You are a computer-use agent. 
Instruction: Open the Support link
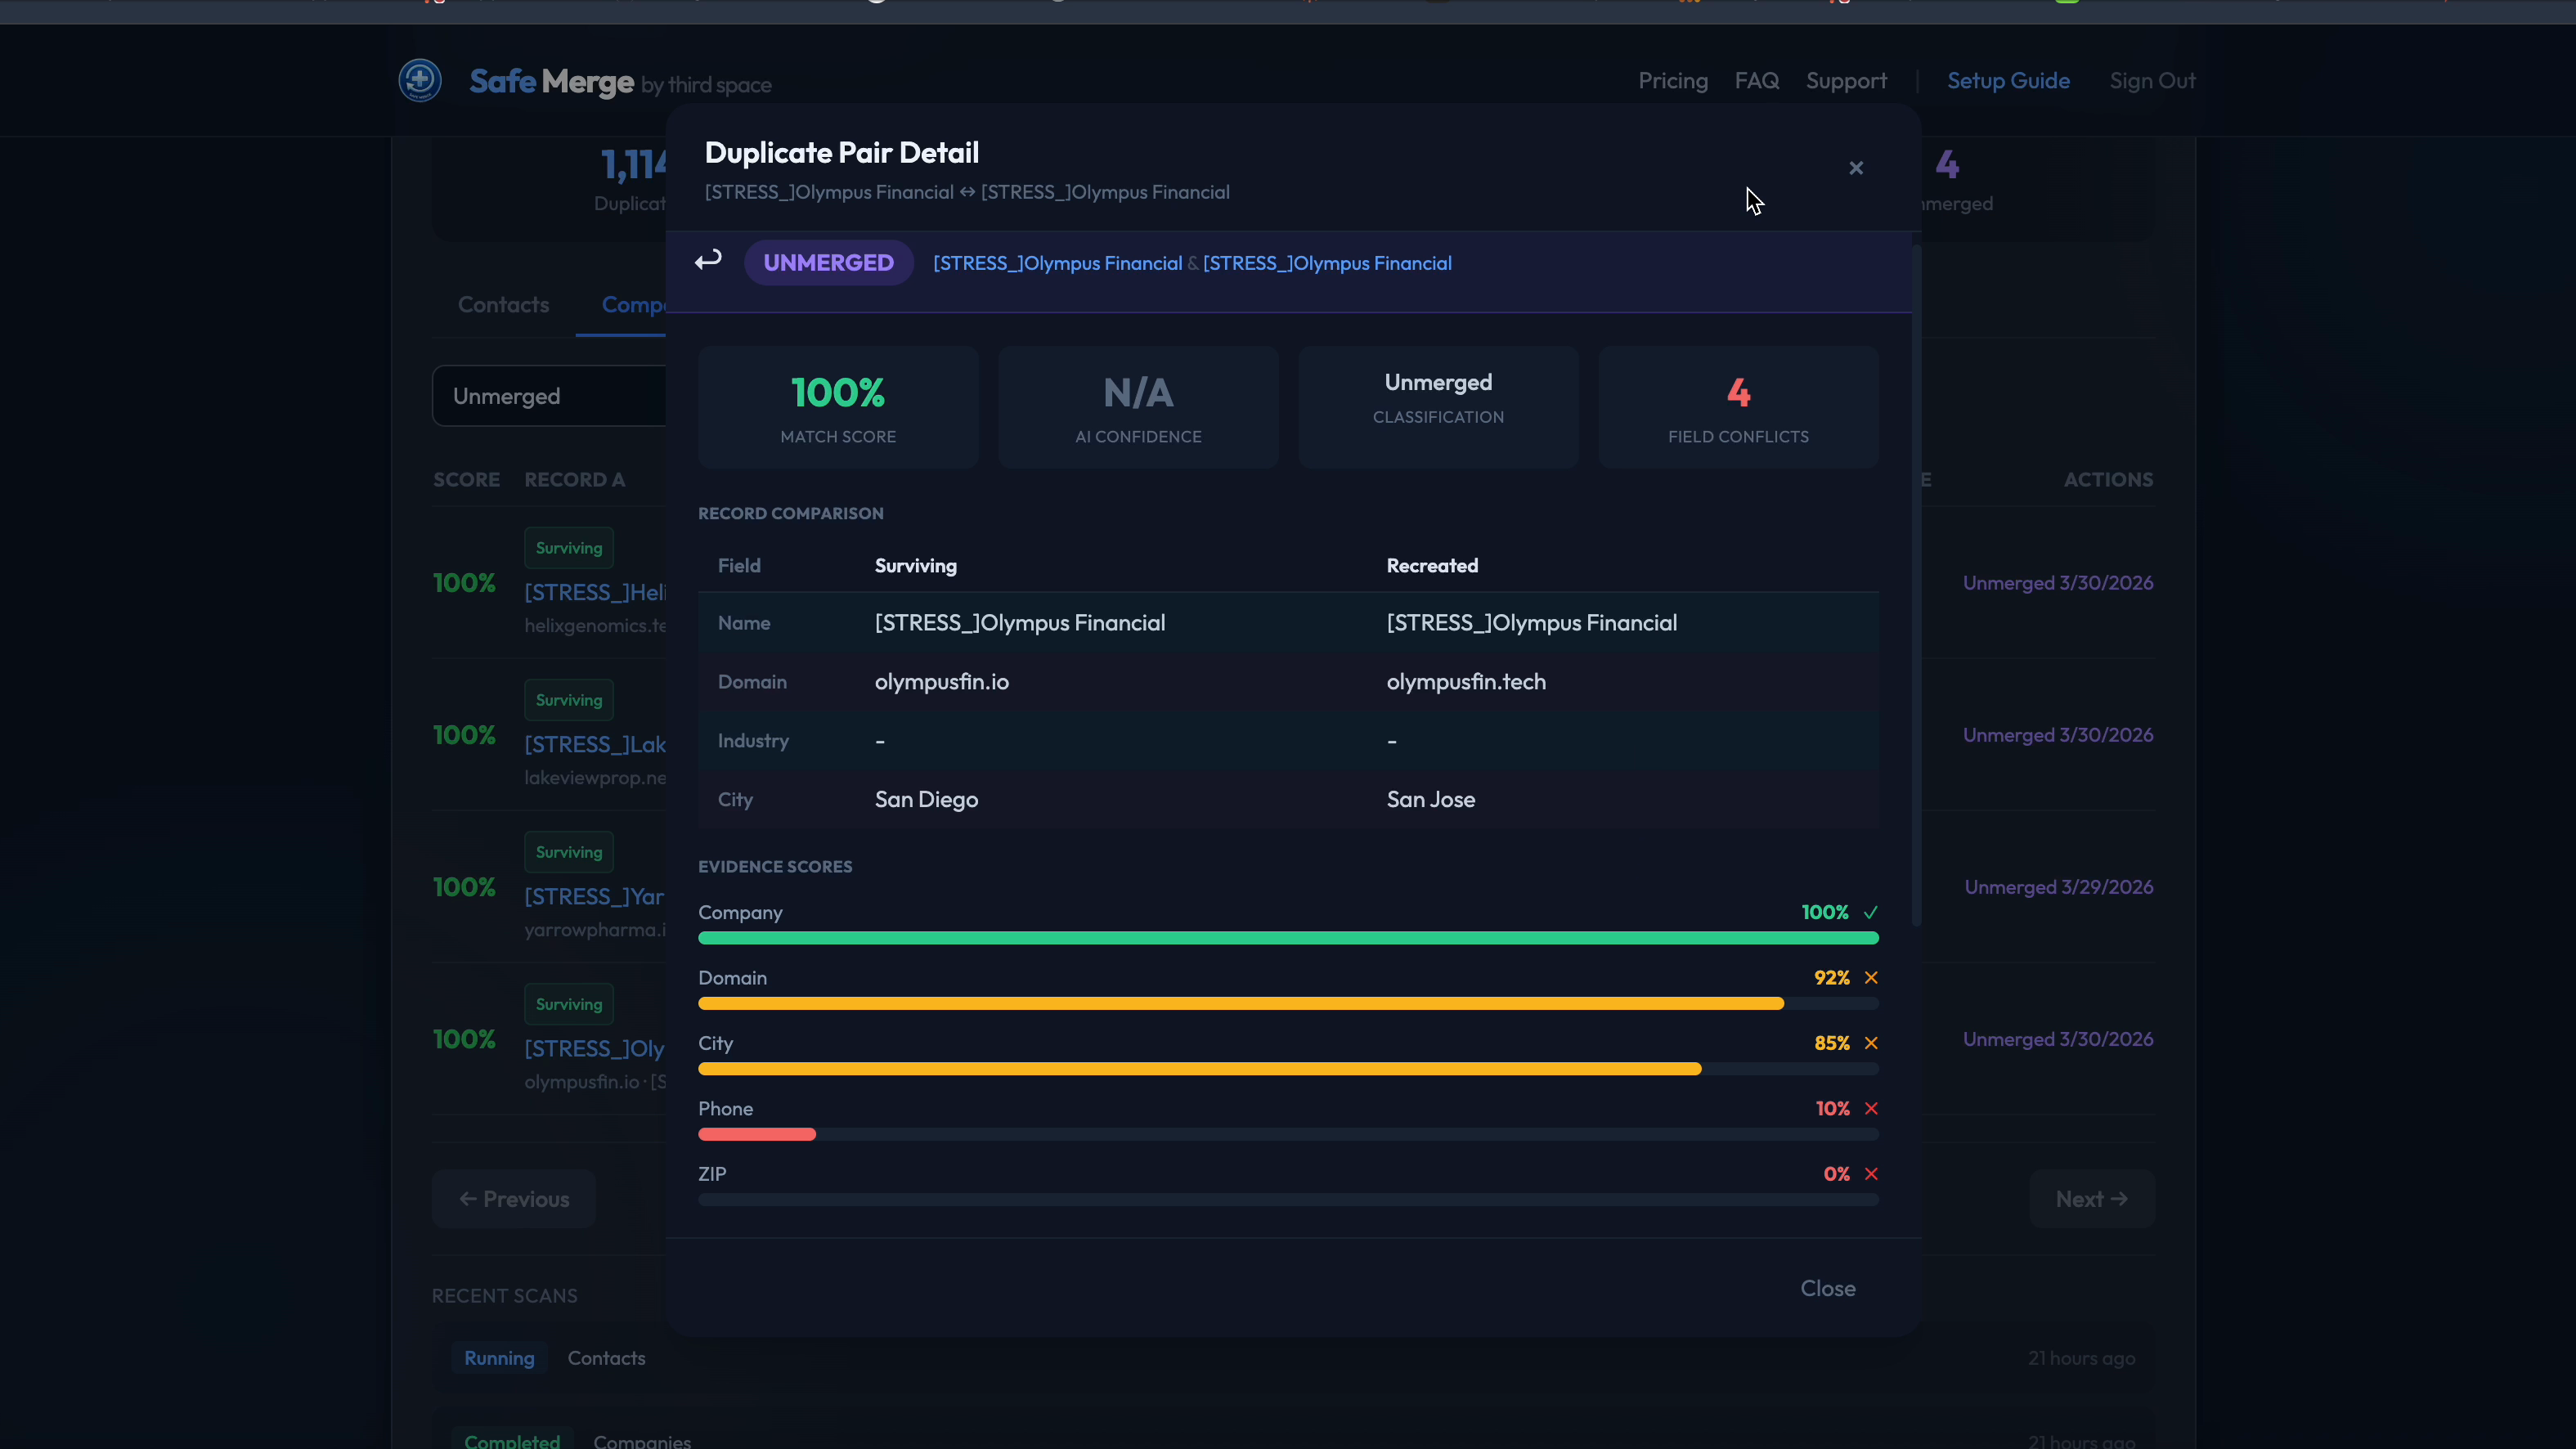click(1846, 81)
